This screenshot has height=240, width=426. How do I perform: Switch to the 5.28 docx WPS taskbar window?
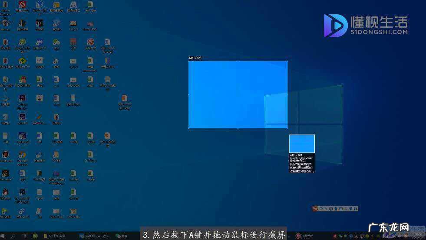[94, 236]
